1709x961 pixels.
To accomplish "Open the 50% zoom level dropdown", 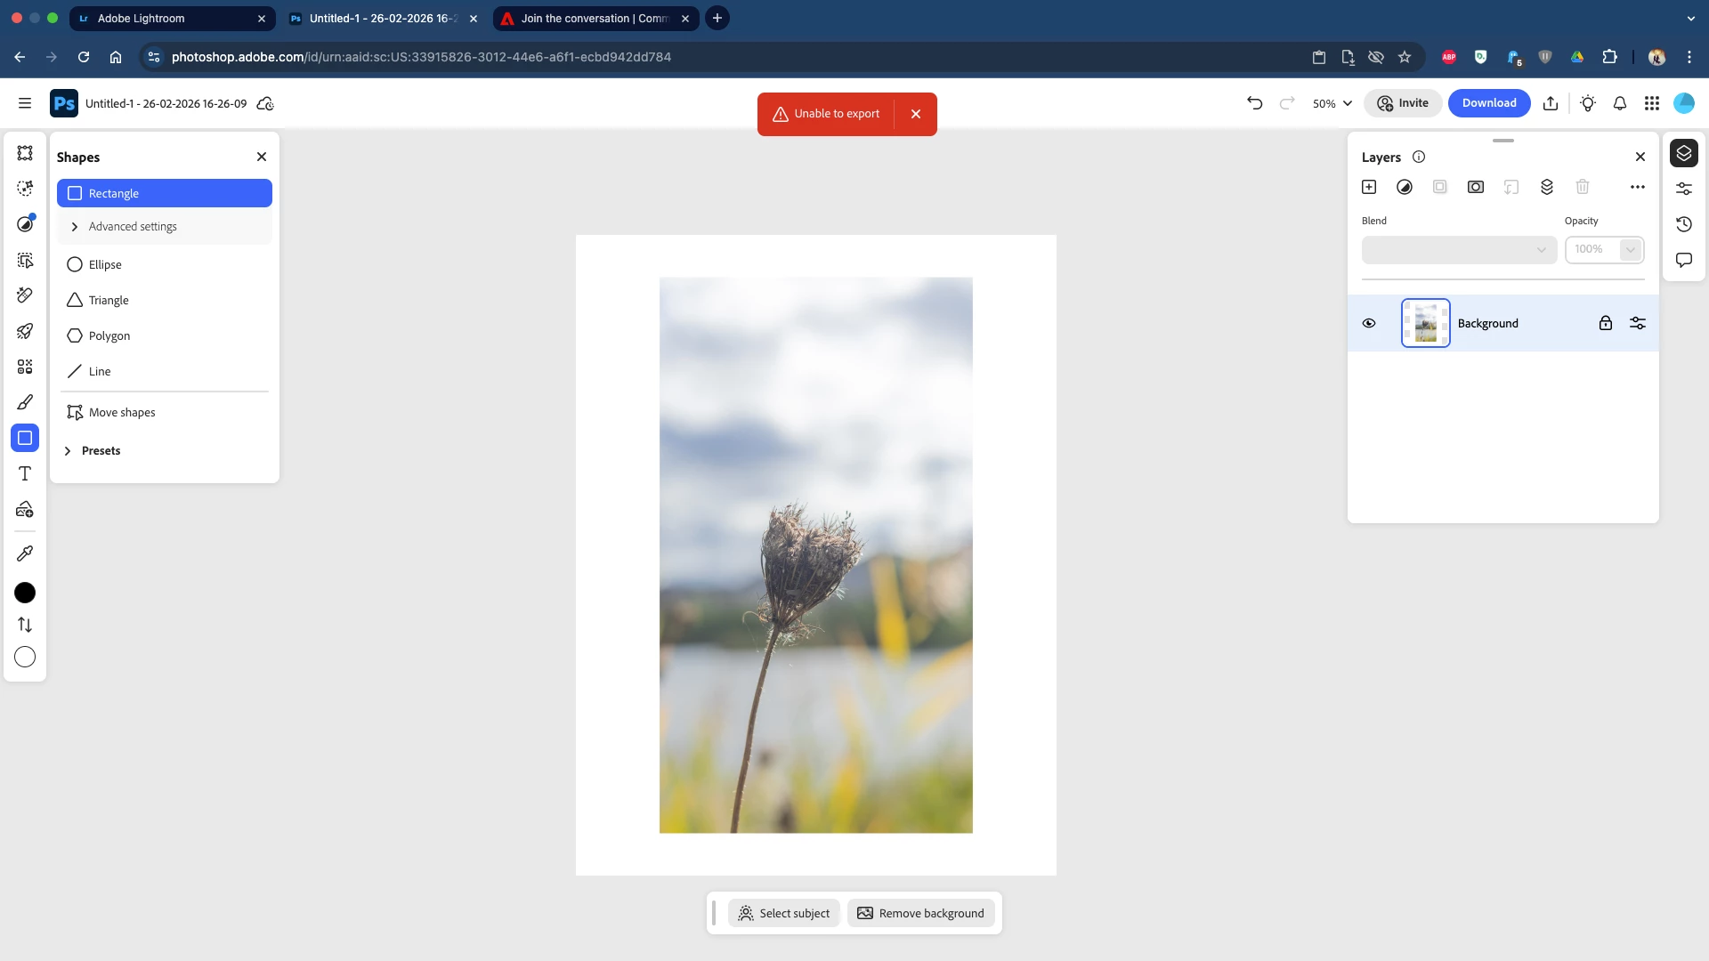I will [1332, 103].
